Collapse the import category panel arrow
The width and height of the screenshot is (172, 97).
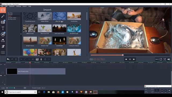point(21,34)
